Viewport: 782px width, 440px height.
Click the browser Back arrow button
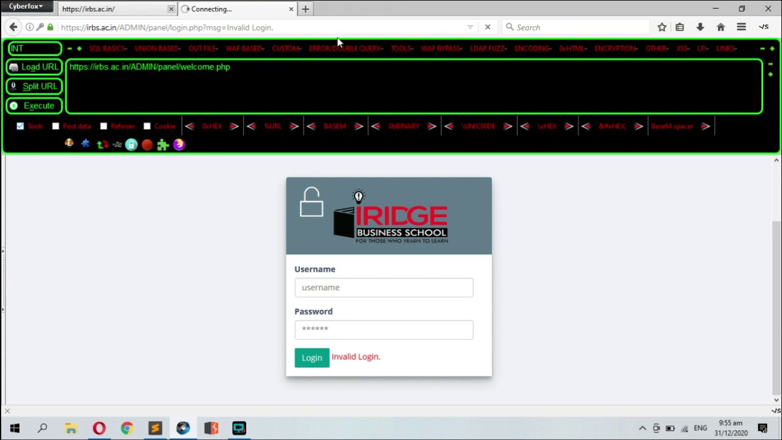coord(13,27)
